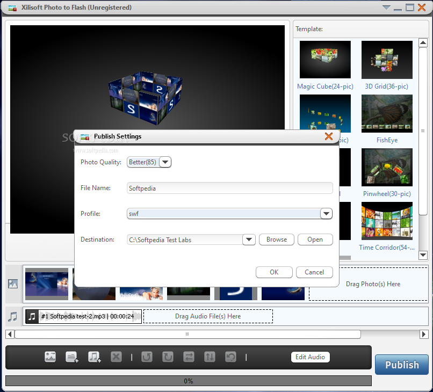
Task: Click the Photo Quality: label
Action: coord(101,162)
